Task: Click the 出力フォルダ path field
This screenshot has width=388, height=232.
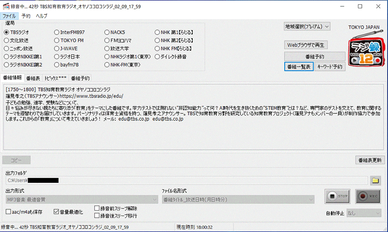Action: point(186,181)
